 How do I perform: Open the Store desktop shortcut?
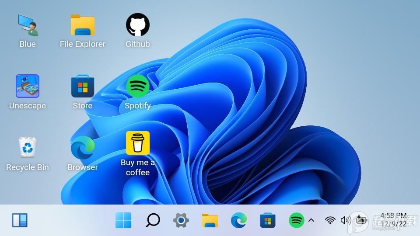(83, 86)
